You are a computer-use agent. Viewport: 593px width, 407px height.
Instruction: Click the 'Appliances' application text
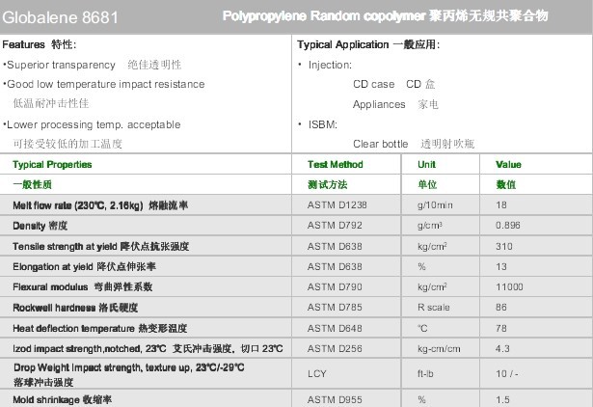click(x=379, y=104)
